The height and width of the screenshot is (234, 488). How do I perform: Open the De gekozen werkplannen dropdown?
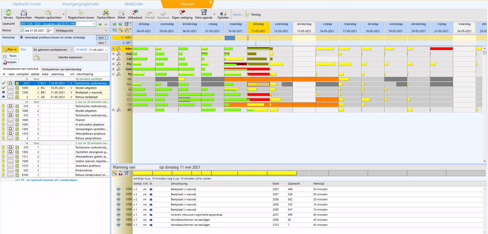point(71,50)
